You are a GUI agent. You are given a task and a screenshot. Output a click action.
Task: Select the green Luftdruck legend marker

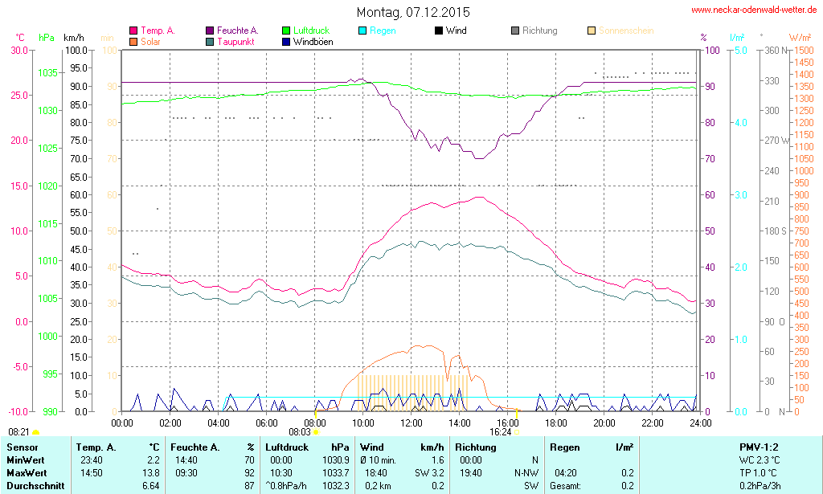[286, 31]
